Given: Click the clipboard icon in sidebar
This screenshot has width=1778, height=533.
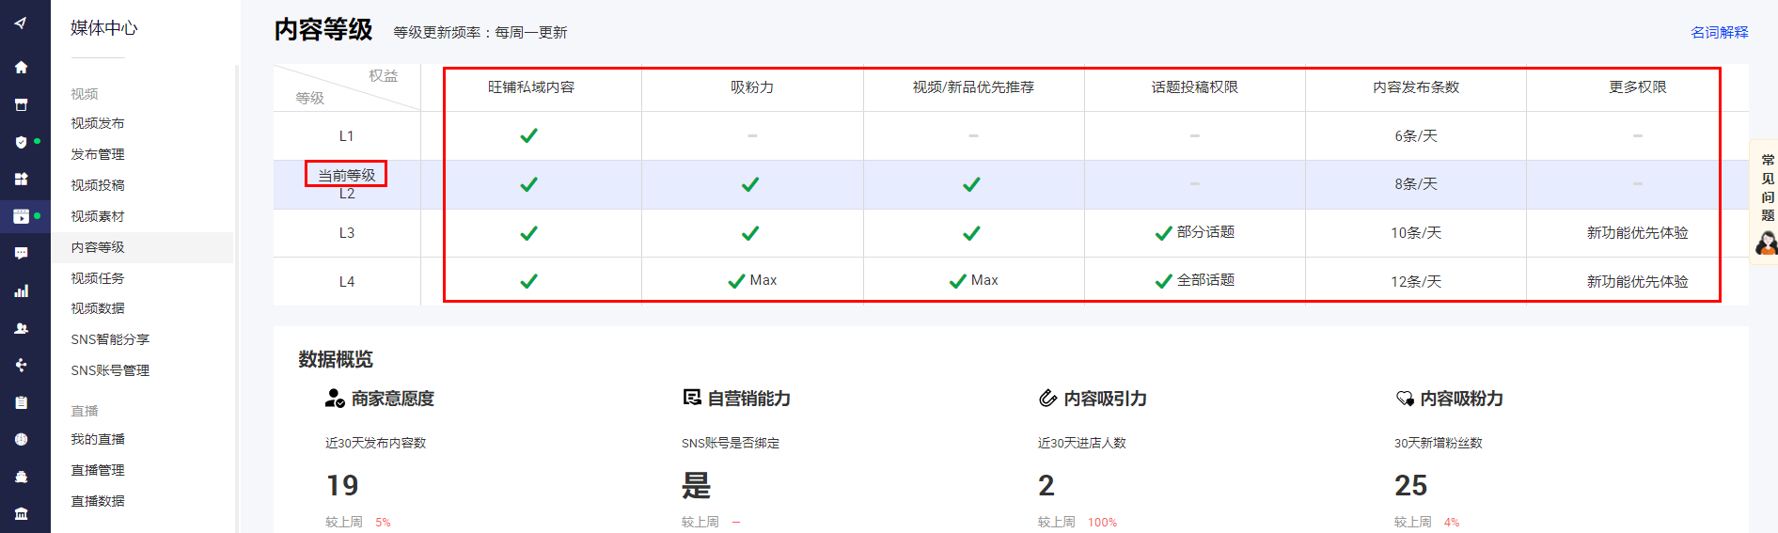Looking at the screenshot, I should click(x=21, y=402).
